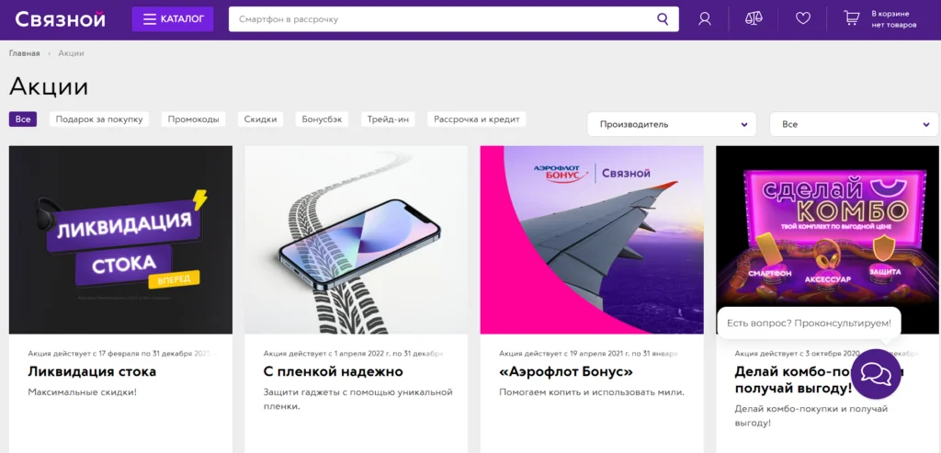
Task: Expand the Производитель dropdown
Action: pyautogui.click(x=672, y=124)
